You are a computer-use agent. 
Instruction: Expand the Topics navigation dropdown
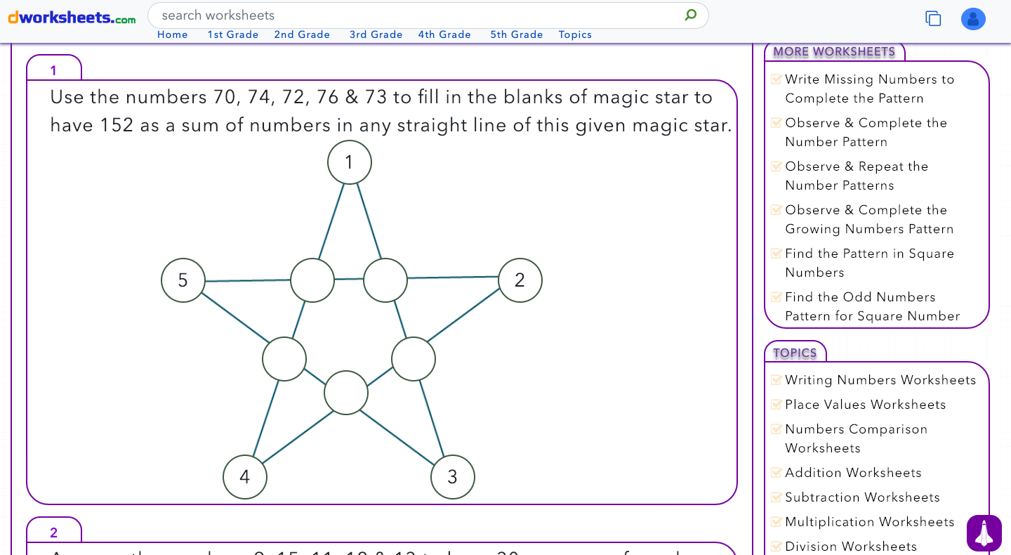coord(575,34)
